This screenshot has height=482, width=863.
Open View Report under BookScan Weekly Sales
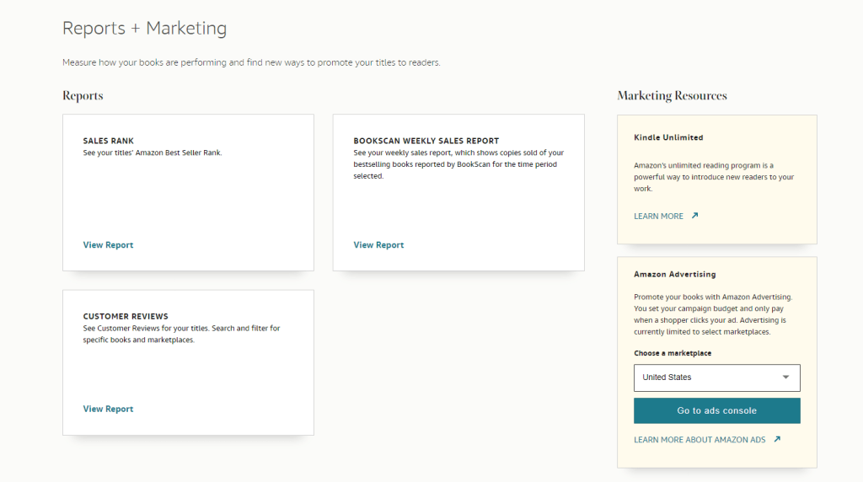[378, 245]
